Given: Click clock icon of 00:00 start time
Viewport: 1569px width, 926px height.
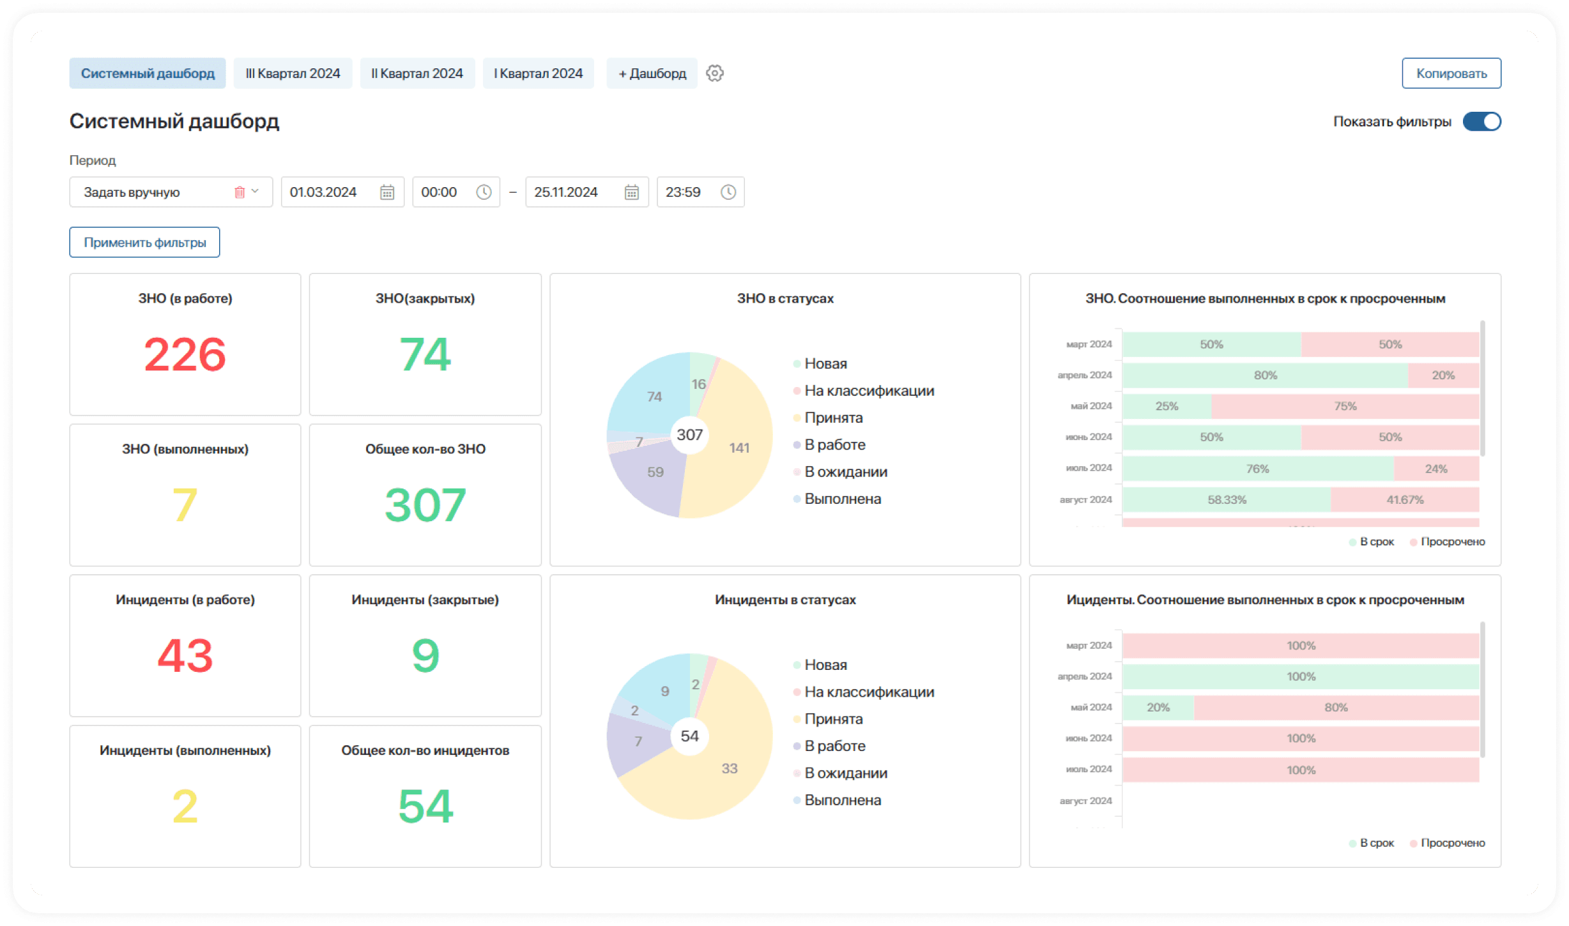Looking at the screenshot, I should pyautogui.click(x=484, y=192).
